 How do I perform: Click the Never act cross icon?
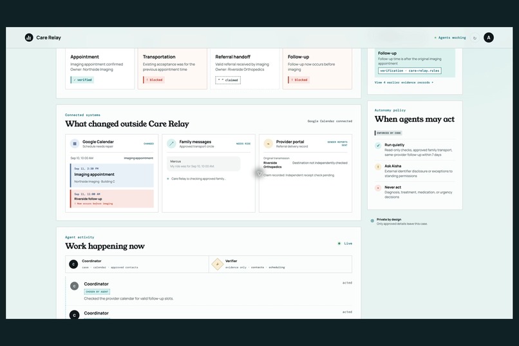click(x=378, y=187)
